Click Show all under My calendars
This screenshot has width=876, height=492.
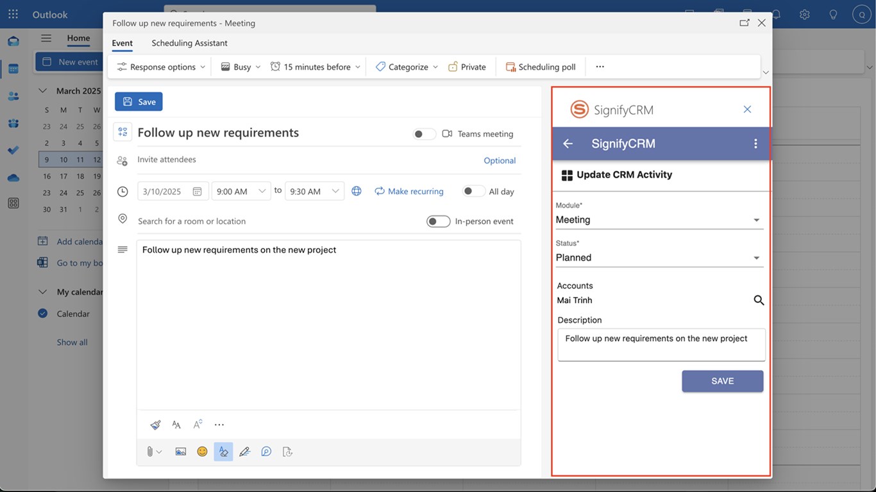[72, 342]
